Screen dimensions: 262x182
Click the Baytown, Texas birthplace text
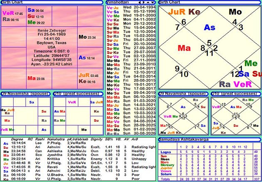click(52, 43)
